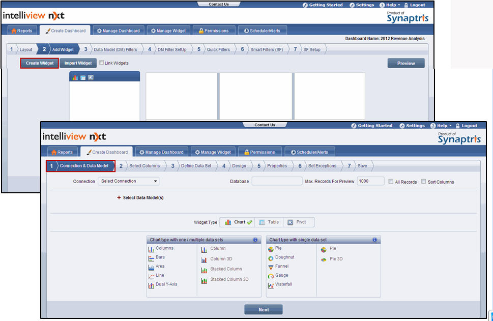Open Help dropdown in back window header
Image resolution: width=493 pixels, height=321 pixels.
click(x=390, y=5)
